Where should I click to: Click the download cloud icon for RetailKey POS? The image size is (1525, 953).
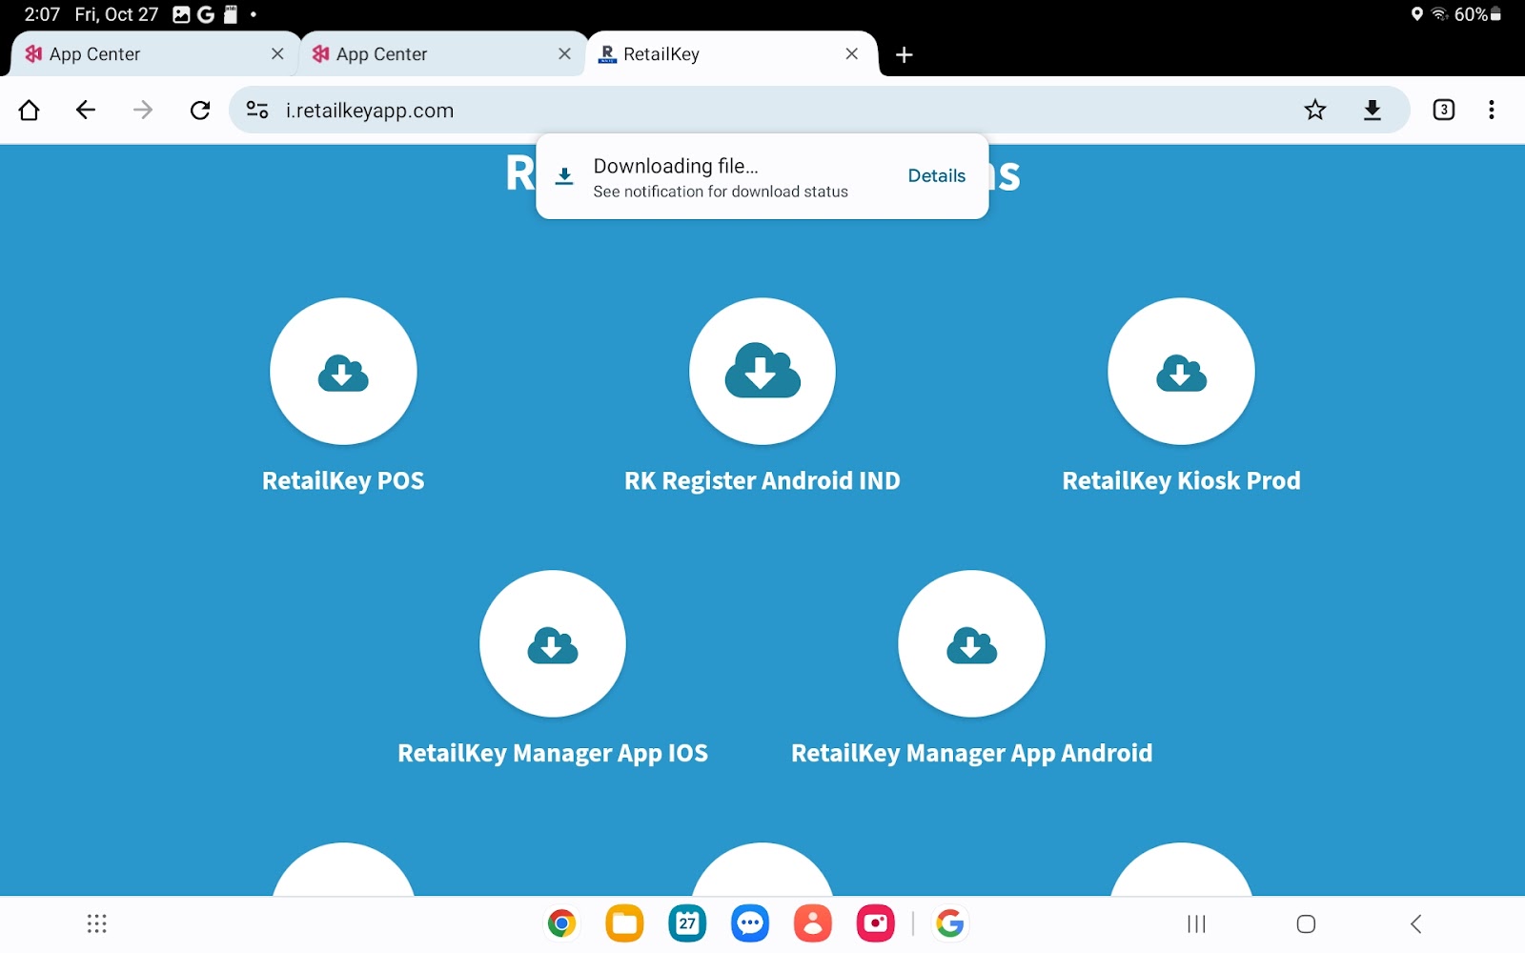click(343, 372)
